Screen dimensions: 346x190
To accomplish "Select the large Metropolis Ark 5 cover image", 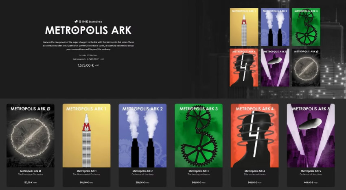I will (x=311, y=136).
